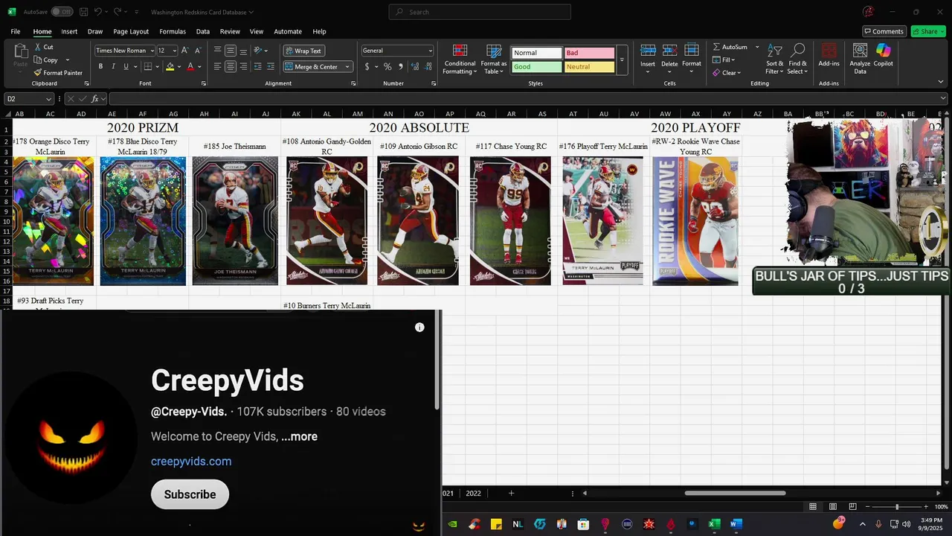This screenshot has height=536, width=952.
Task: Switch to the Formulas ribbon tab
Action: click(173, 31)
